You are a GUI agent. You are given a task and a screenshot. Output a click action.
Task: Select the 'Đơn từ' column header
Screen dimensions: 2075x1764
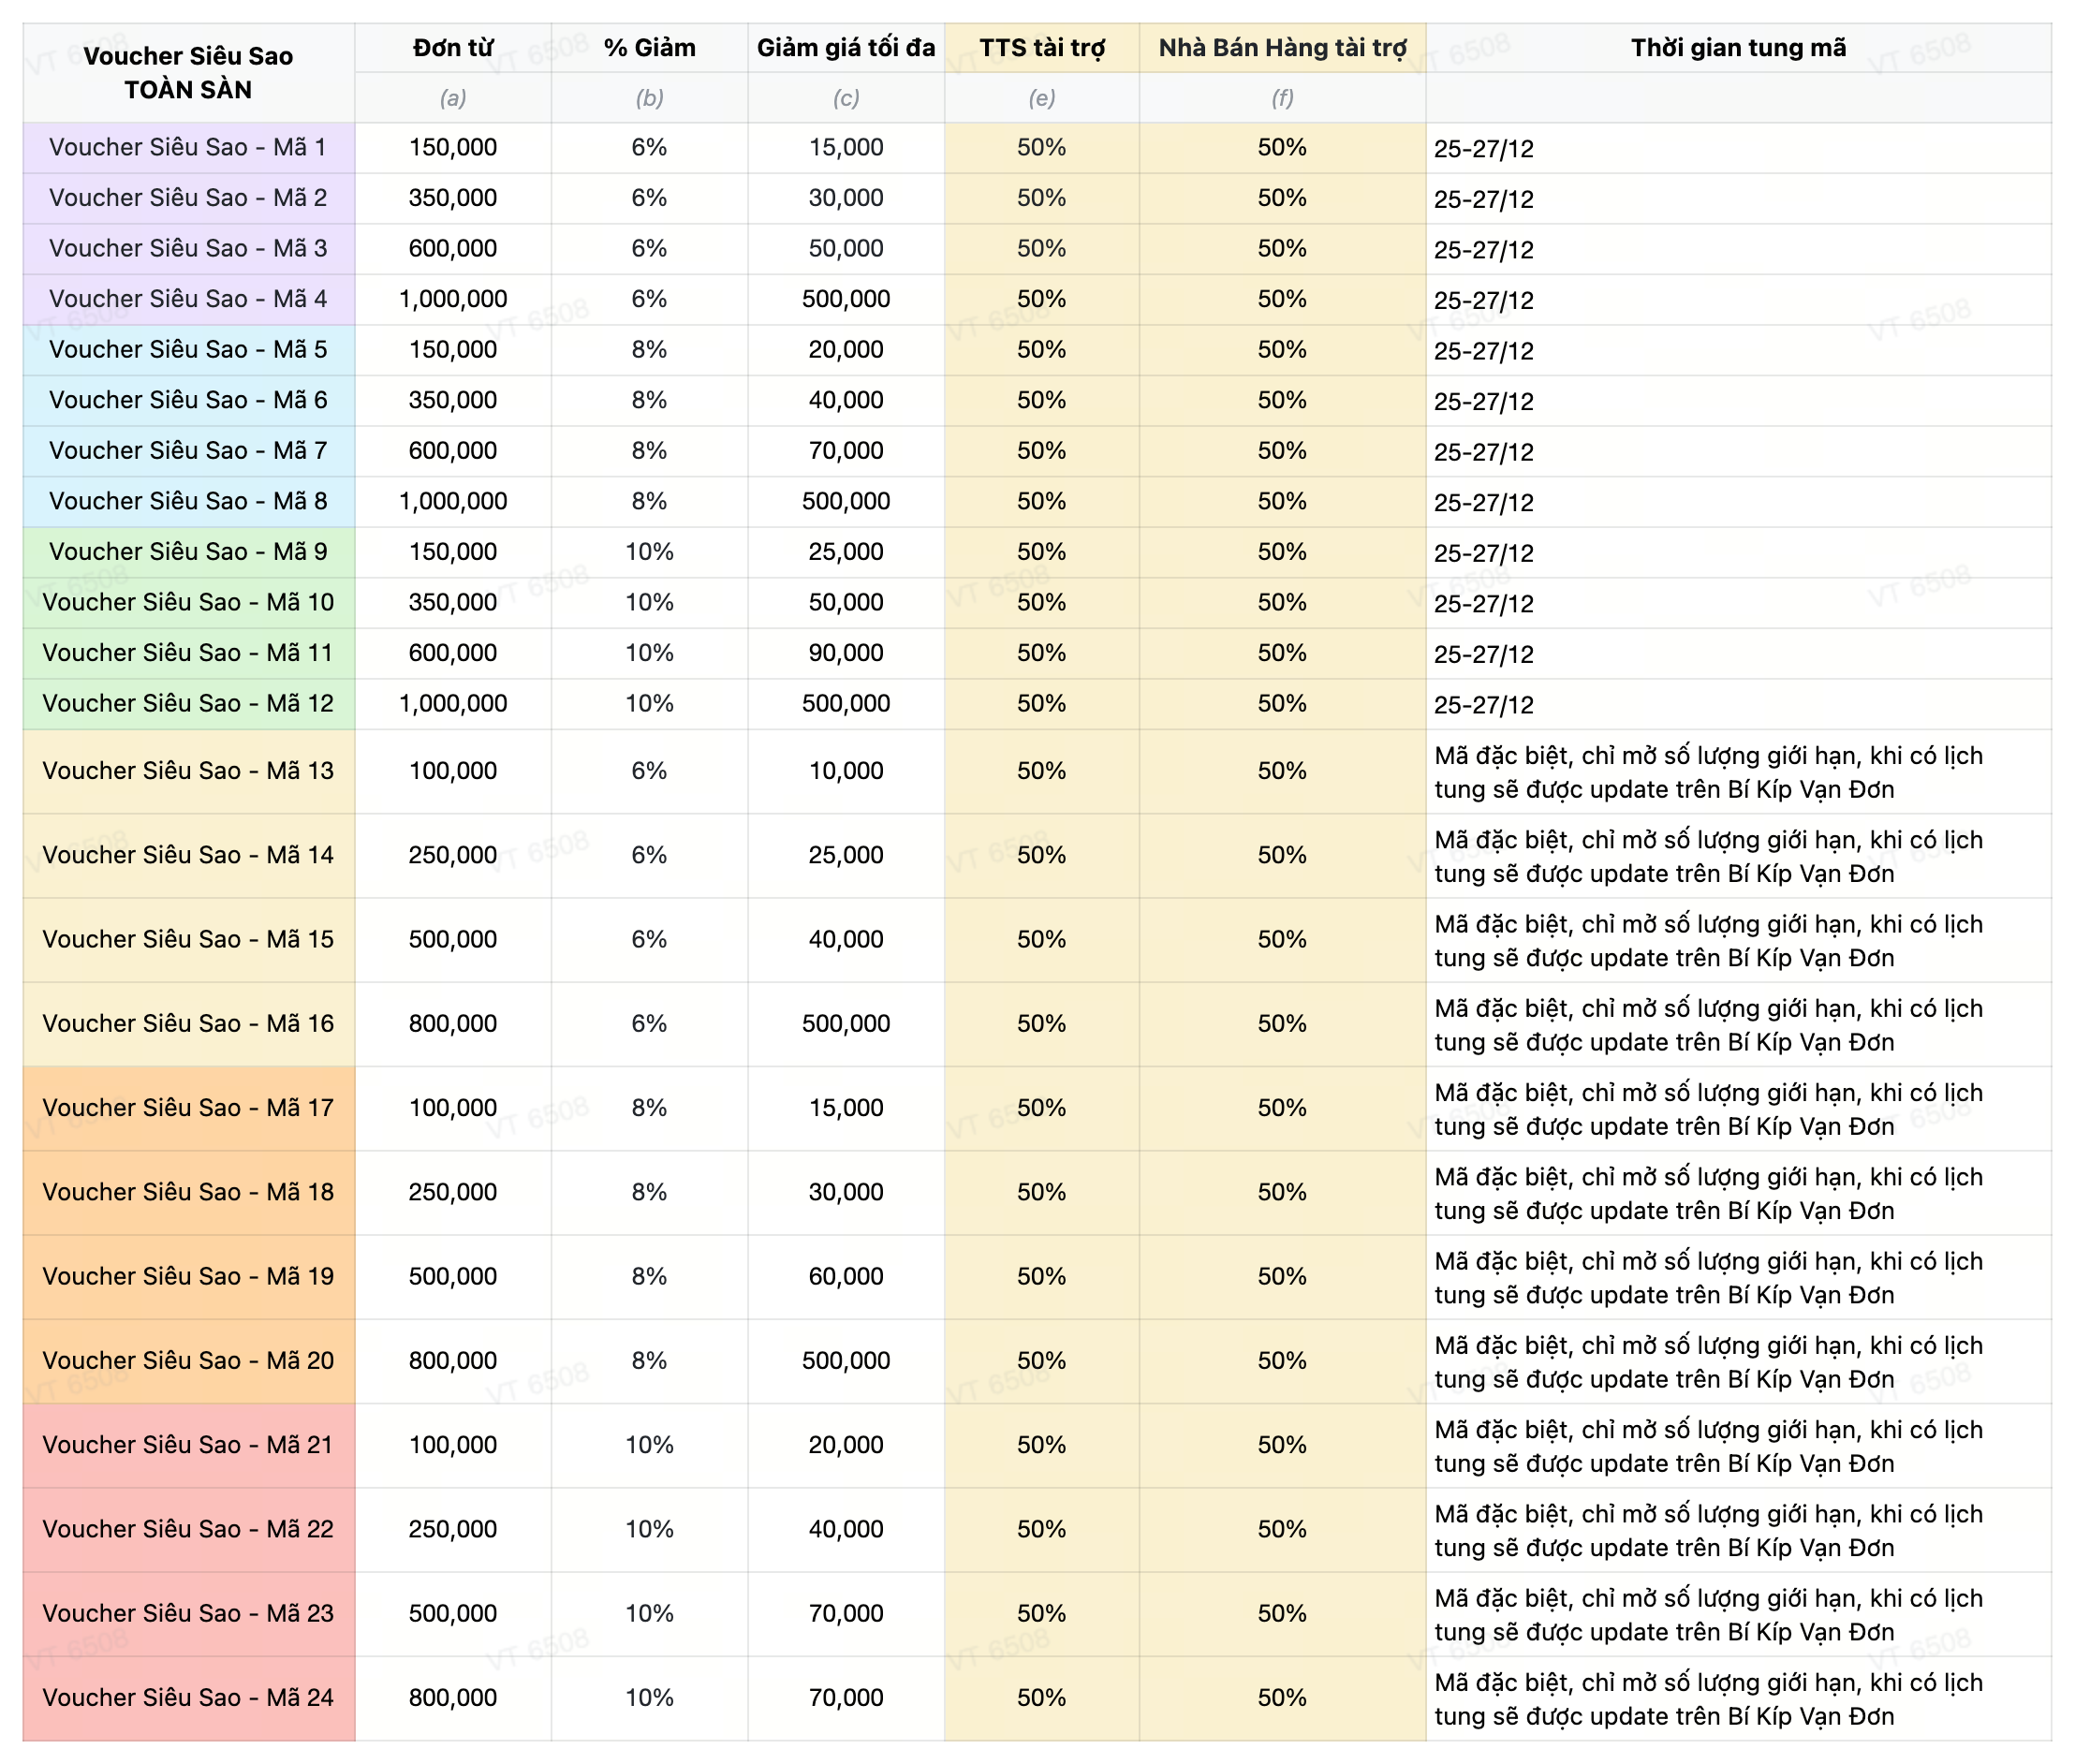452,47
